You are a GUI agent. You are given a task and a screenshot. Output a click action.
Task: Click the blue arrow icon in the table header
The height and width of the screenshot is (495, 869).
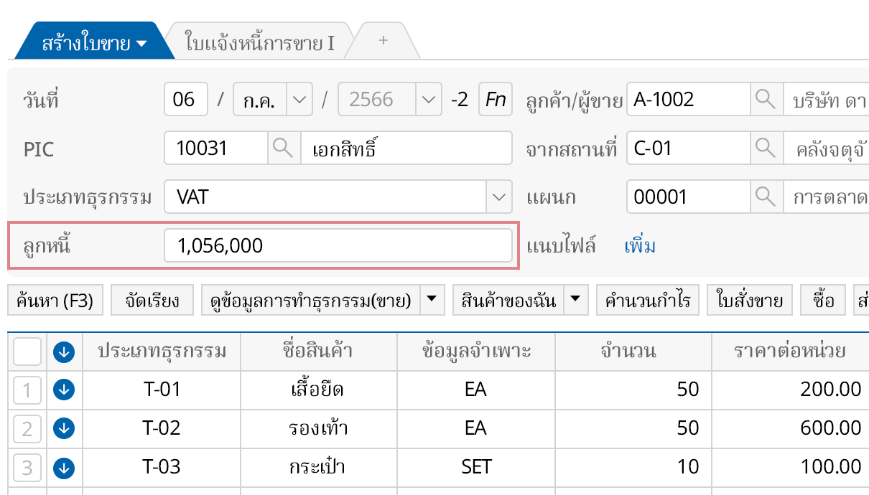coord(64,351)
